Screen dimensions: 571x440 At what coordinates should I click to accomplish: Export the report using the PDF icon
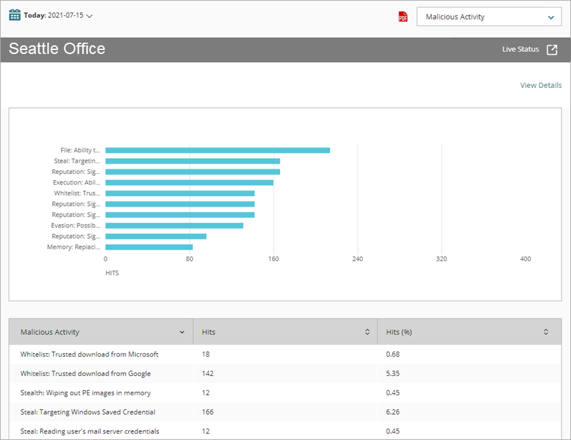coord(402,17)
